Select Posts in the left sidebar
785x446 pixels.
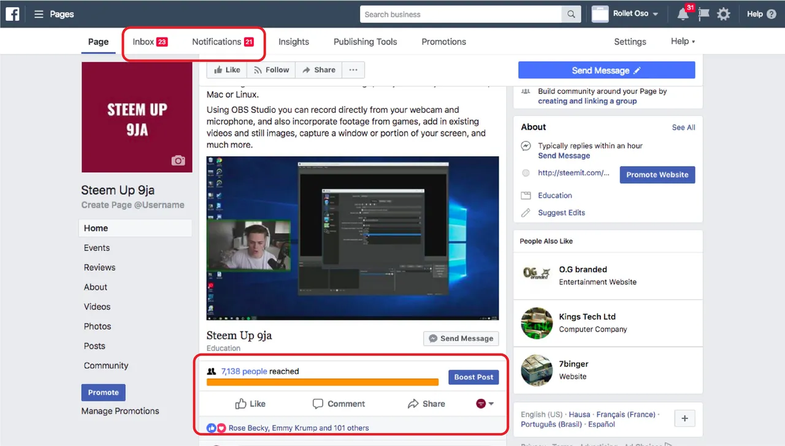coord(94,346)
